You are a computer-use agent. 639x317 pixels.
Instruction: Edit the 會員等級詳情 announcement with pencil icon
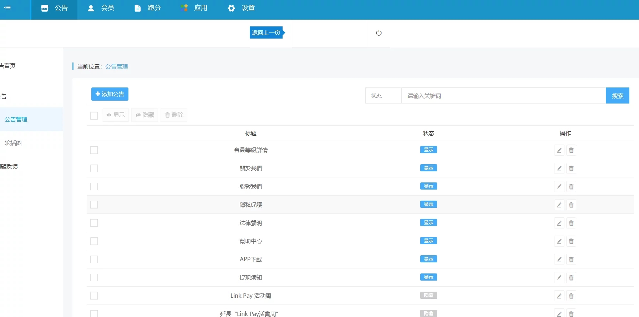559,150
